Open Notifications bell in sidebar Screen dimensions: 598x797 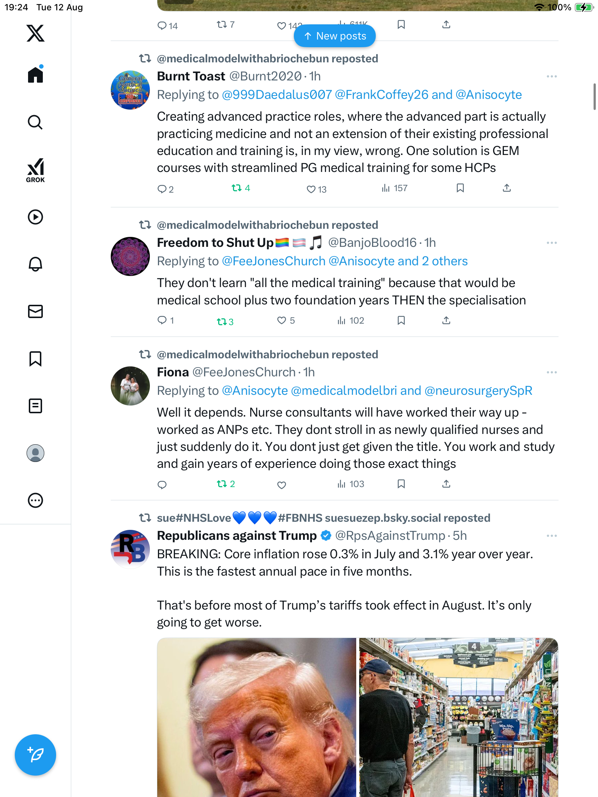point(35,264)
